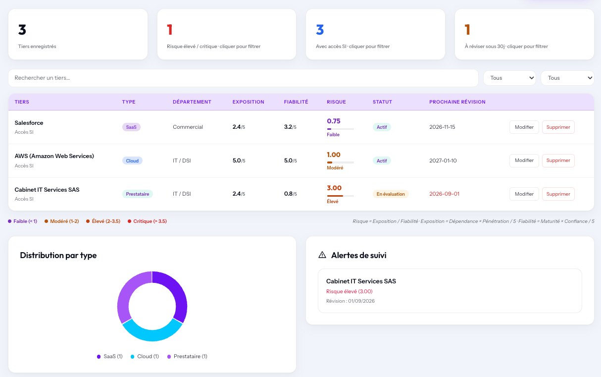Image resolution: width=601 pixels, height=377 pixels.
Task: Click the SaaS type badge for Salesforce
Action: click(132, 127)
